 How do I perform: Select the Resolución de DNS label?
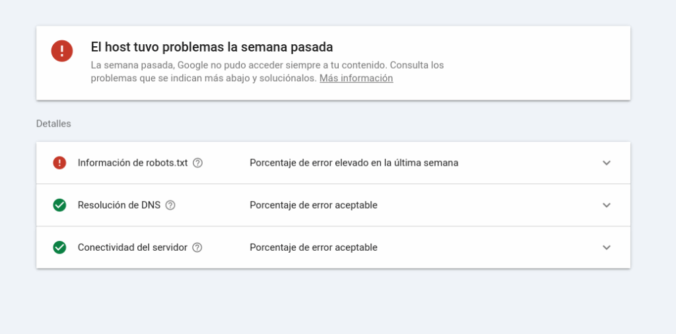pyautogui.click(x=119, y=205)
